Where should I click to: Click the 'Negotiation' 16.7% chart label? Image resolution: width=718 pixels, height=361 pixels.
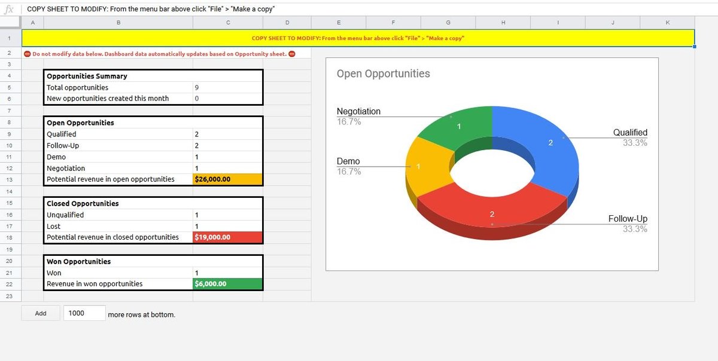pyautogui.click(x=358, y=116)
